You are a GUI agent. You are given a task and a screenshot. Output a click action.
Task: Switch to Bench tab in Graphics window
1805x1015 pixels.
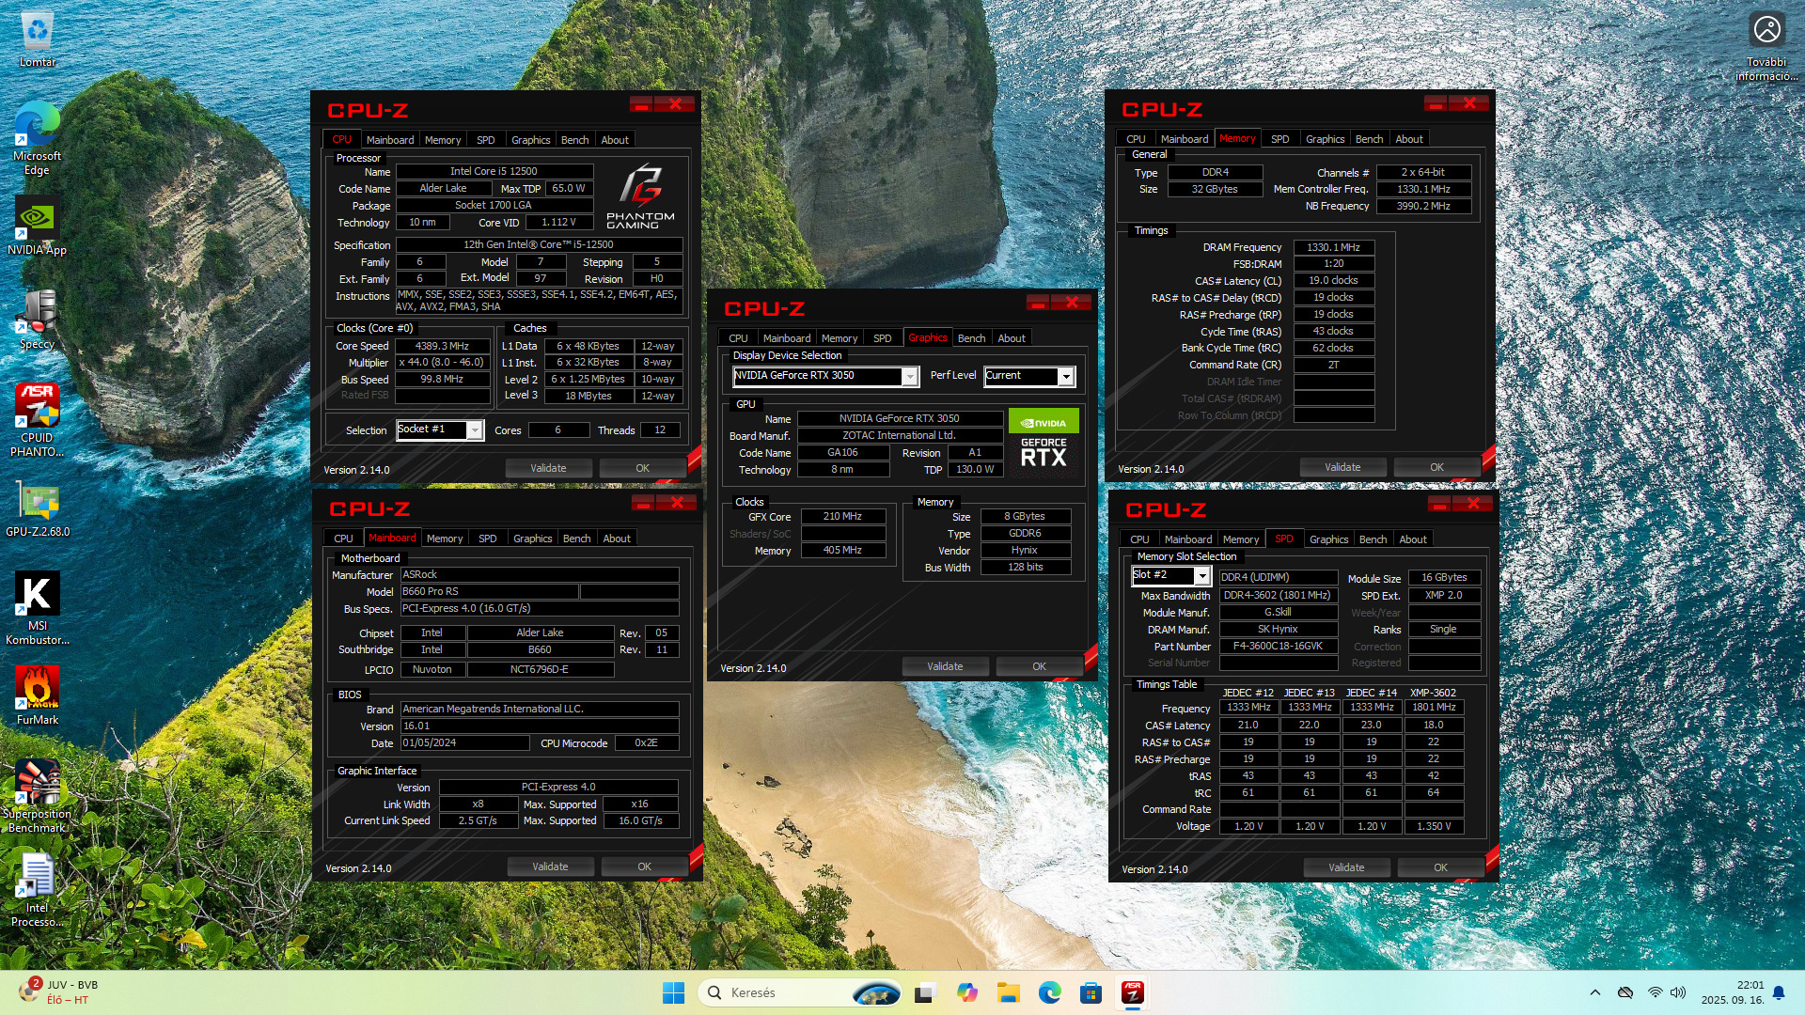[x=971, y=338]
